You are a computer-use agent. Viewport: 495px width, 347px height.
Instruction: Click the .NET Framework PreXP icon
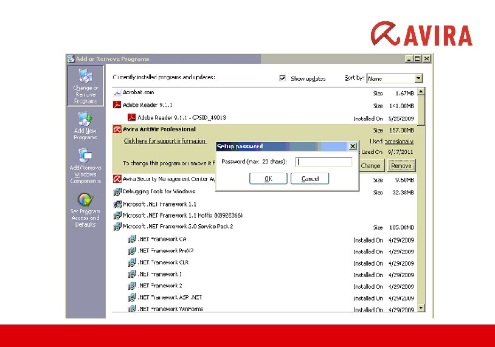132,251
